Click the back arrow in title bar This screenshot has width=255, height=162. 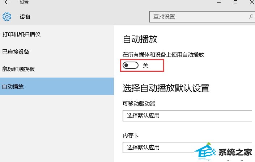click(7, 3)
